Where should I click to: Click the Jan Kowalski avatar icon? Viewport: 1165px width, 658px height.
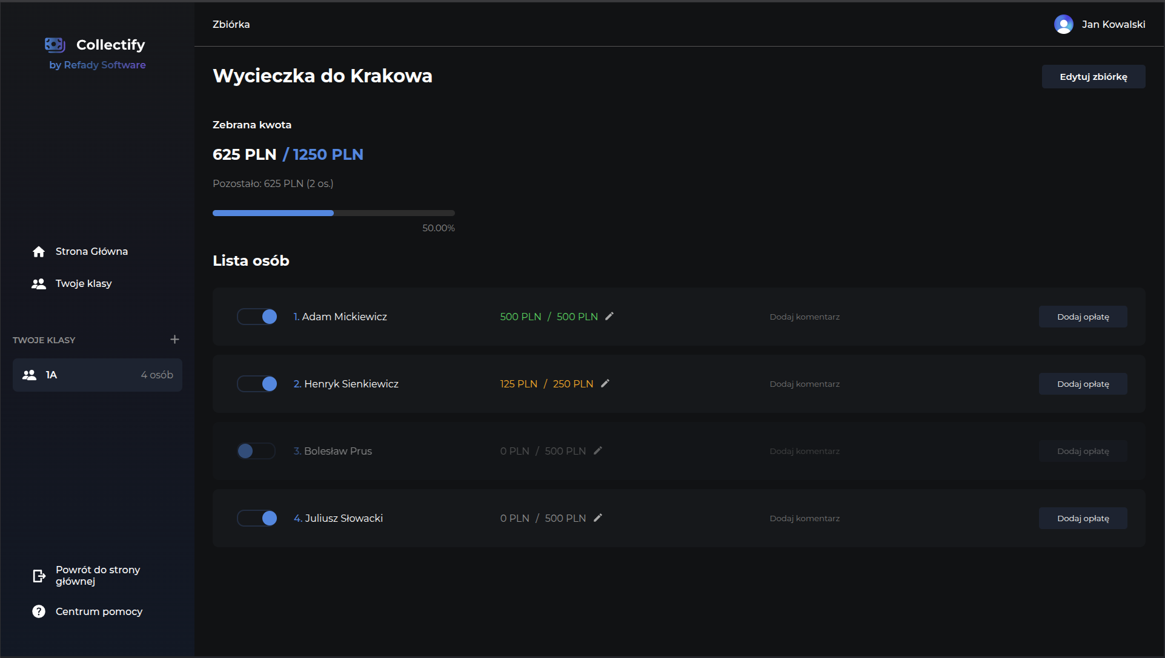pos(1063,24)
